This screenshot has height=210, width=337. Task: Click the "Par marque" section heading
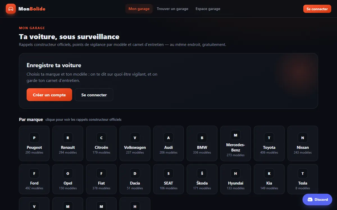pos(31,120)
